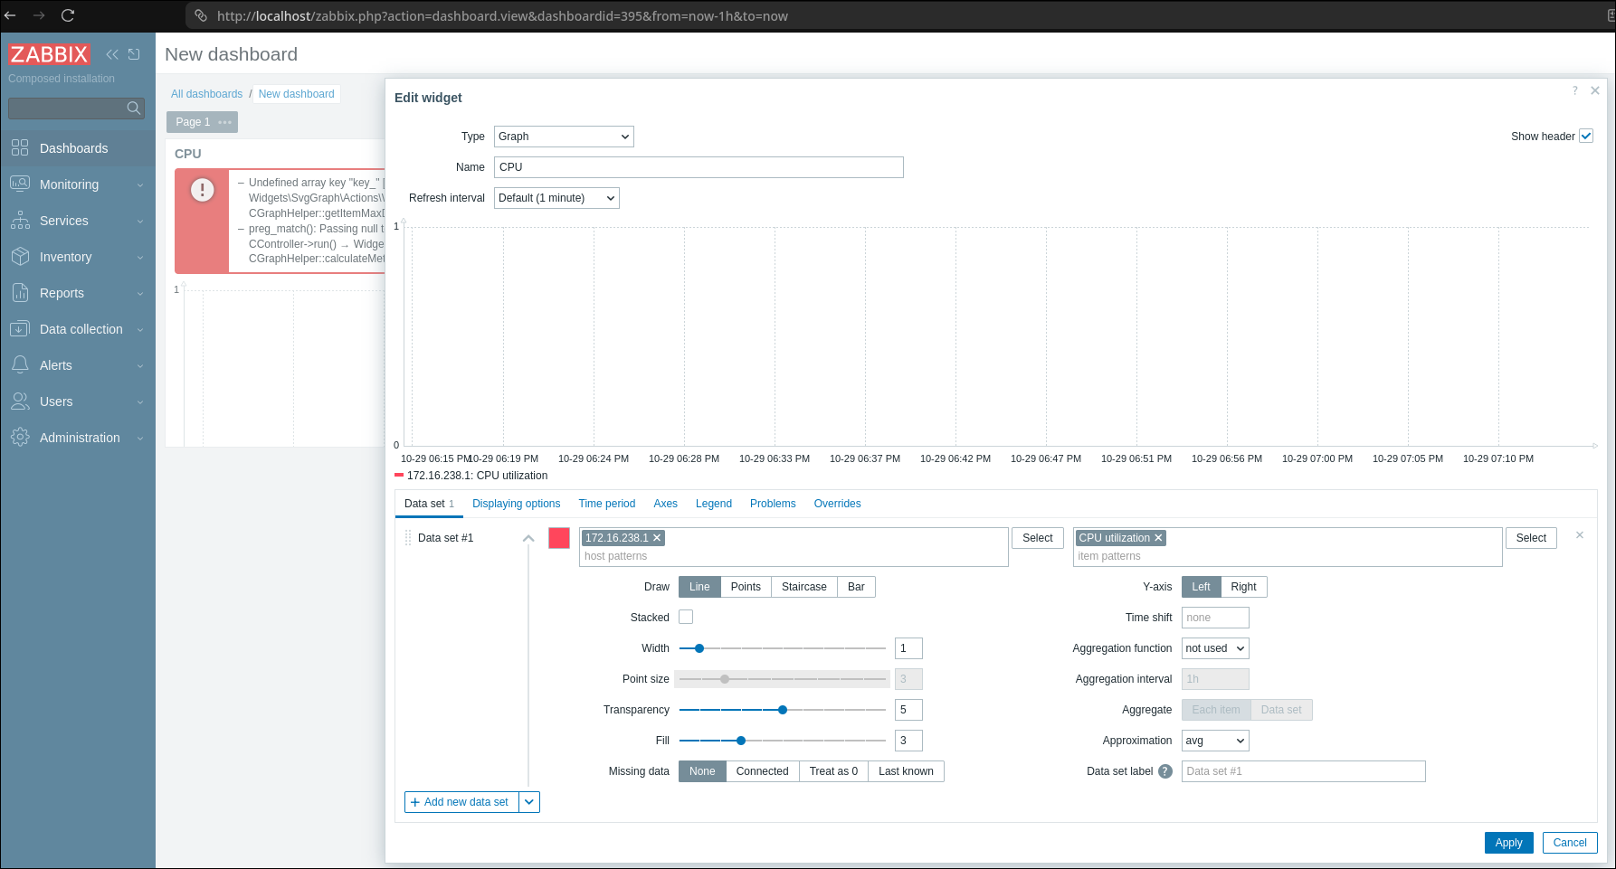Reload the page with the browser refresh button

point(68,15)
